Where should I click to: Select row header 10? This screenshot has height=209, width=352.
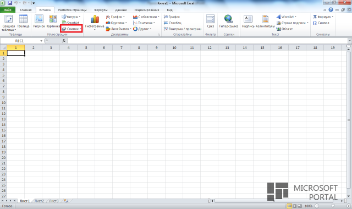pos(3,103)
